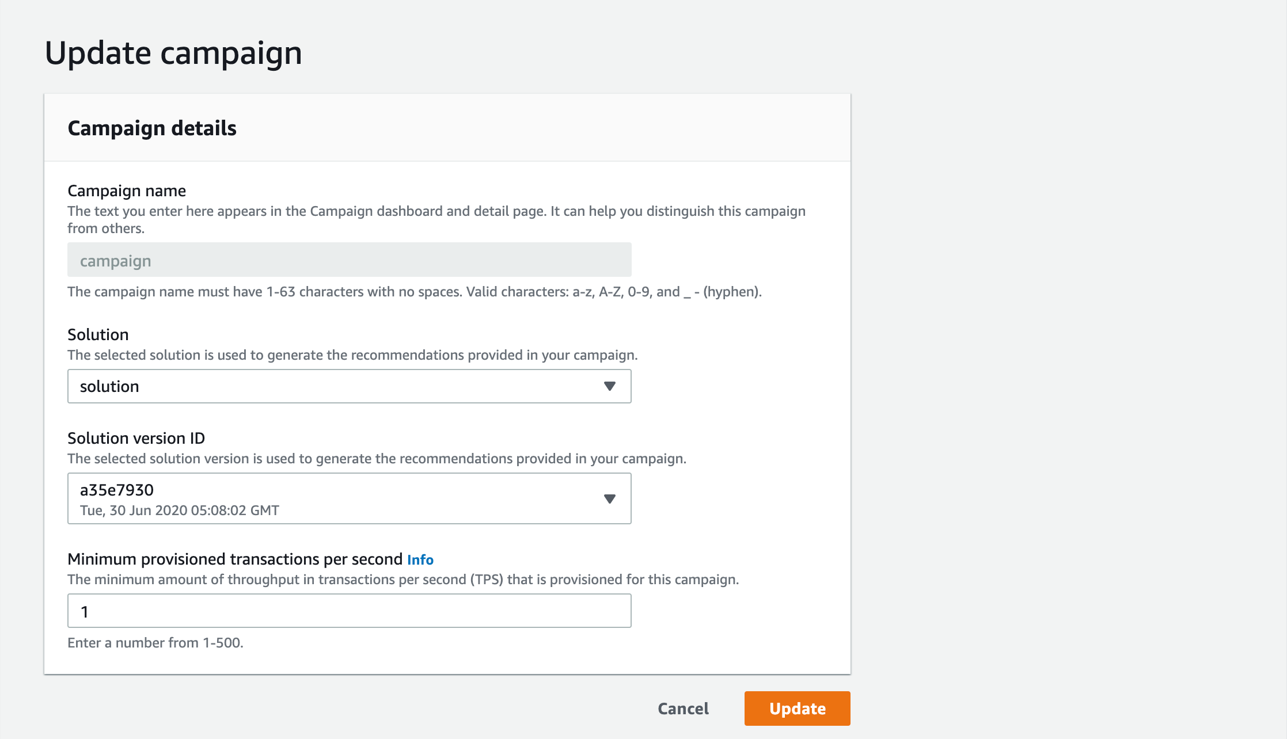This screenshot has height=739, width=1287.
Task: Open the Info link beside transactions per second
Action: (x=420, y=559)
